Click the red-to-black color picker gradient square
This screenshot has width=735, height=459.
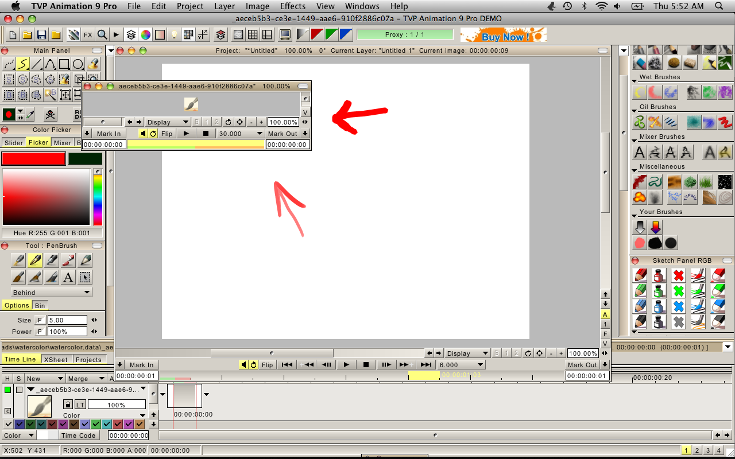tap(47, 197)
